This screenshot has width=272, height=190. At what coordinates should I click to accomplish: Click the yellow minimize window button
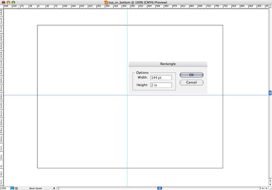click(x=8, y=2)
